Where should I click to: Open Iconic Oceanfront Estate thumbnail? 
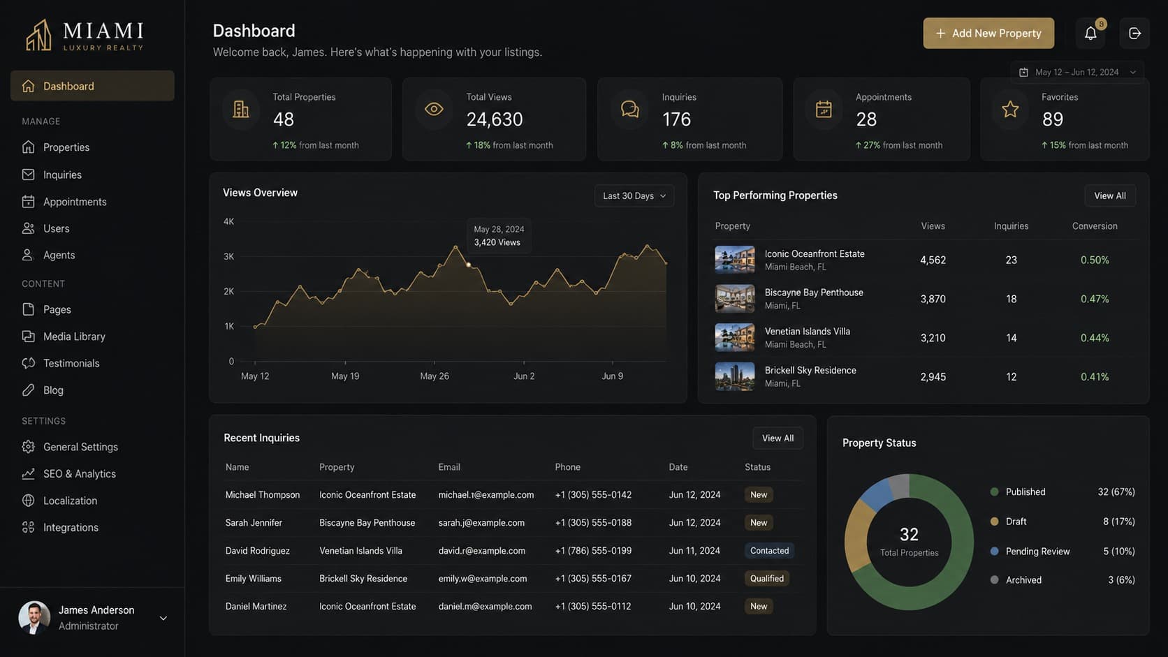coord(735,260)
